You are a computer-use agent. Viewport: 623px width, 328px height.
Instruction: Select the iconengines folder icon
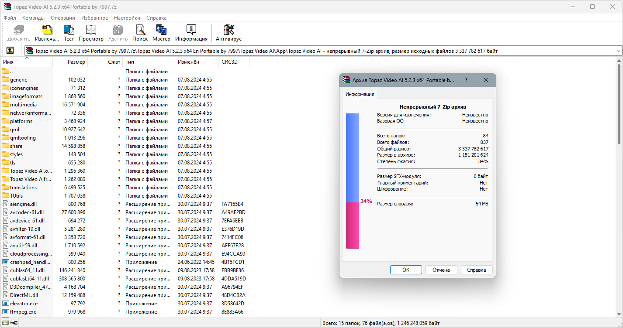click(x=6, y=88)
